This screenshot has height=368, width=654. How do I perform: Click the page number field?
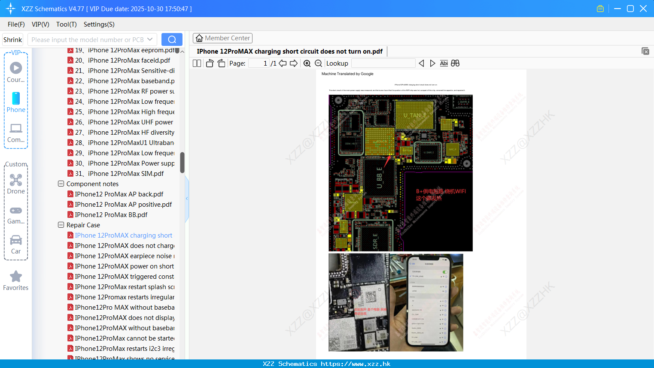259,63
